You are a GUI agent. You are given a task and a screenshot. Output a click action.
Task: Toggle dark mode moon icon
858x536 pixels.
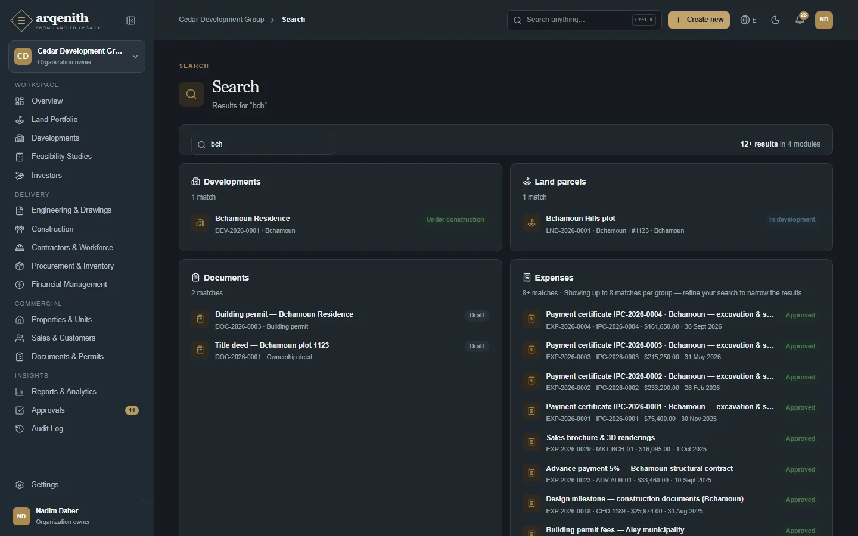pos(775,20)
